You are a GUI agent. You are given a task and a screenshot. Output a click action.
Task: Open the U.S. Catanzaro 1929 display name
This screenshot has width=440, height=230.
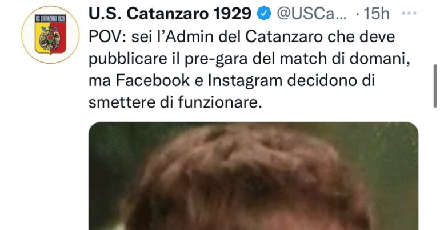click(x=170, y=14)
